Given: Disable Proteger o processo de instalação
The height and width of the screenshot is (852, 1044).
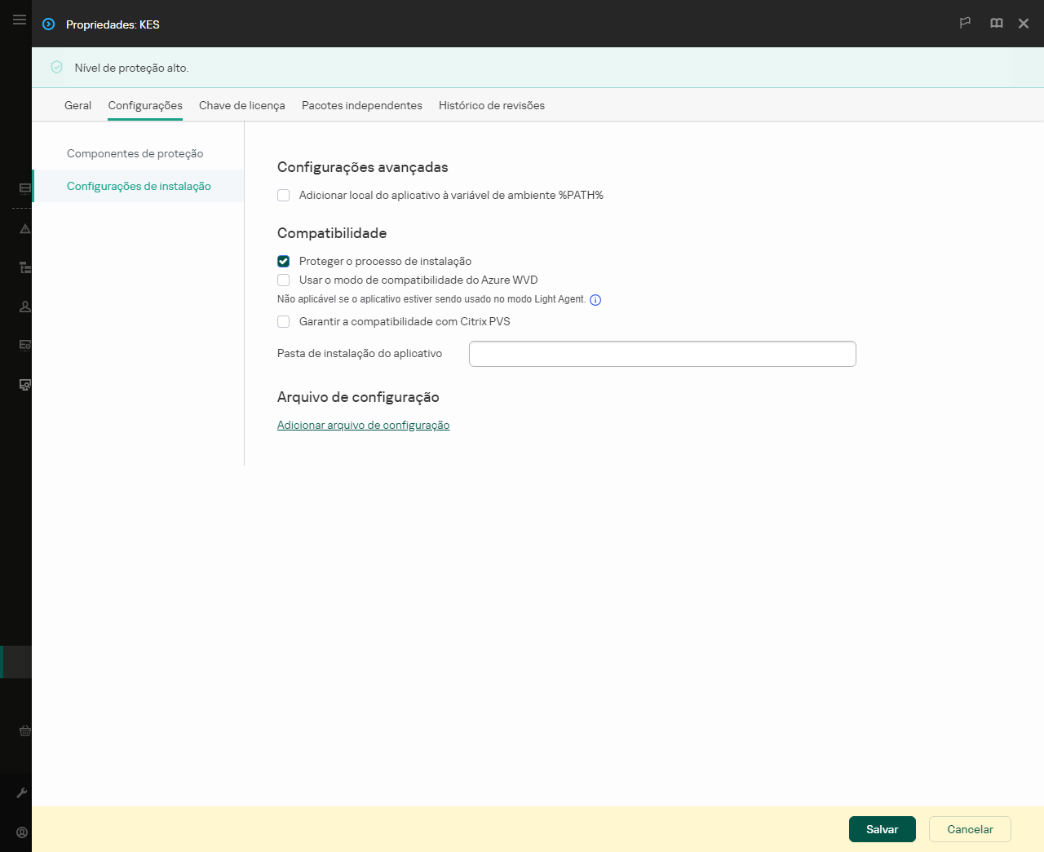Looking at the screenshot, I should coord(283,261).
